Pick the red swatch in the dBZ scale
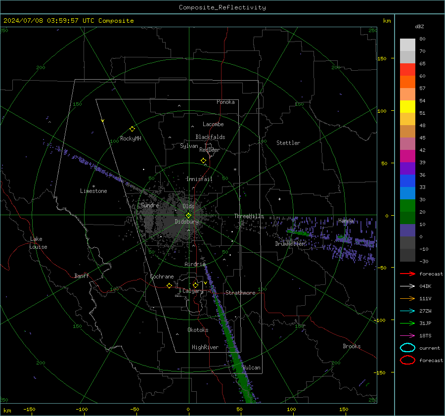Viewport: 445px width, 416px height. 407,70
